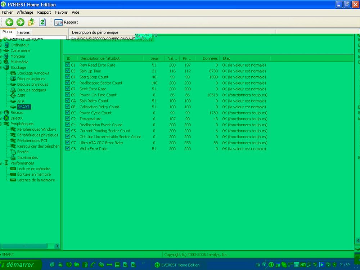The image size is (360, 270).
Task: Open the Rapport menu in menu bar
Action: pos(44,12)
